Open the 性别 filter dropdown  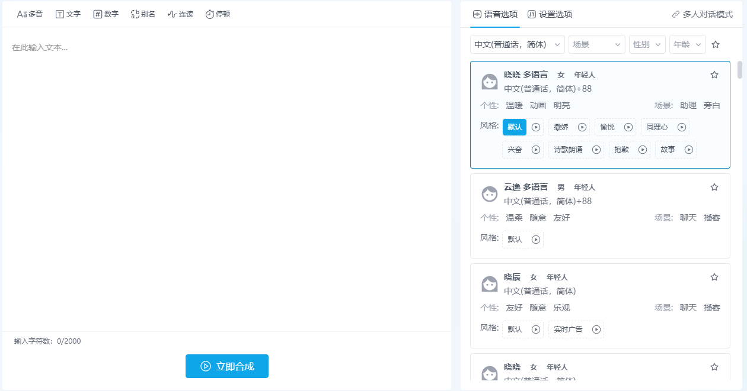coord(647,44)
